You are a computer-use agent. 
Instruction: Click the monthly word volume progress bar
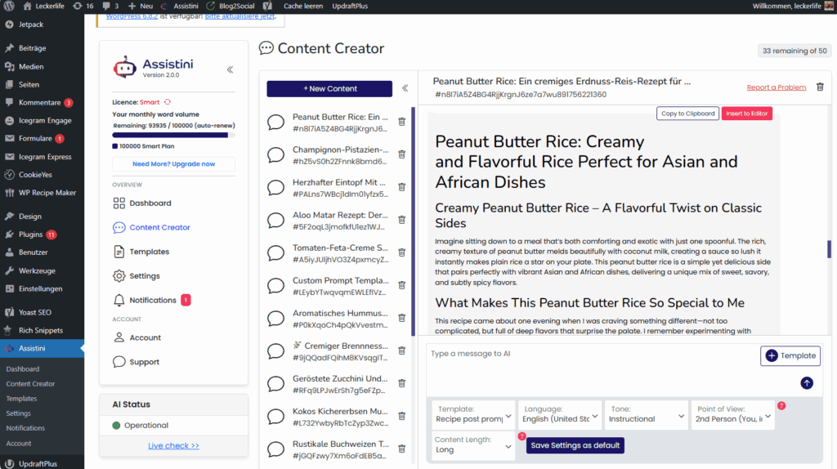click(x=173, y=136)
